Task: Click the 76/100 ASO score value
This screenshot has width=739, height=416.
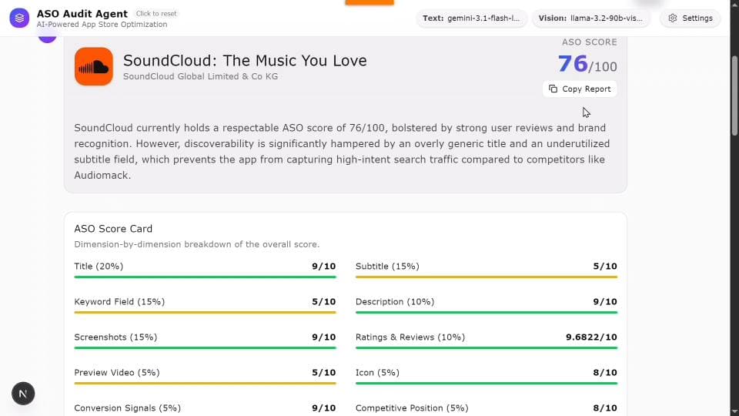Action: (x=587, y=64)
